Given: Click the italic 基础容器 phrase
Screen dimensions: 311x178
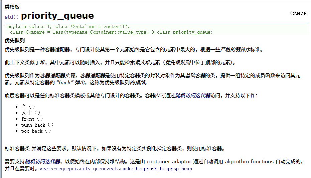Looking at the screenshot, I should (x=195, y=76).
